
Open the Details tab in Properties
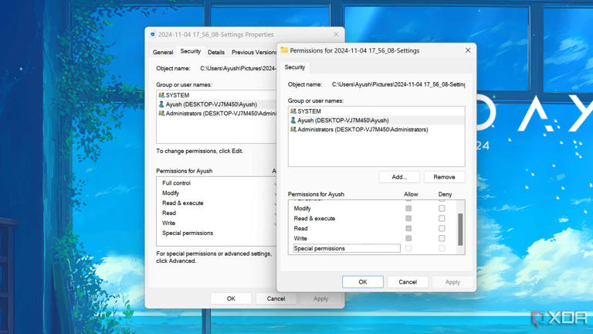[x=216, y=53]
